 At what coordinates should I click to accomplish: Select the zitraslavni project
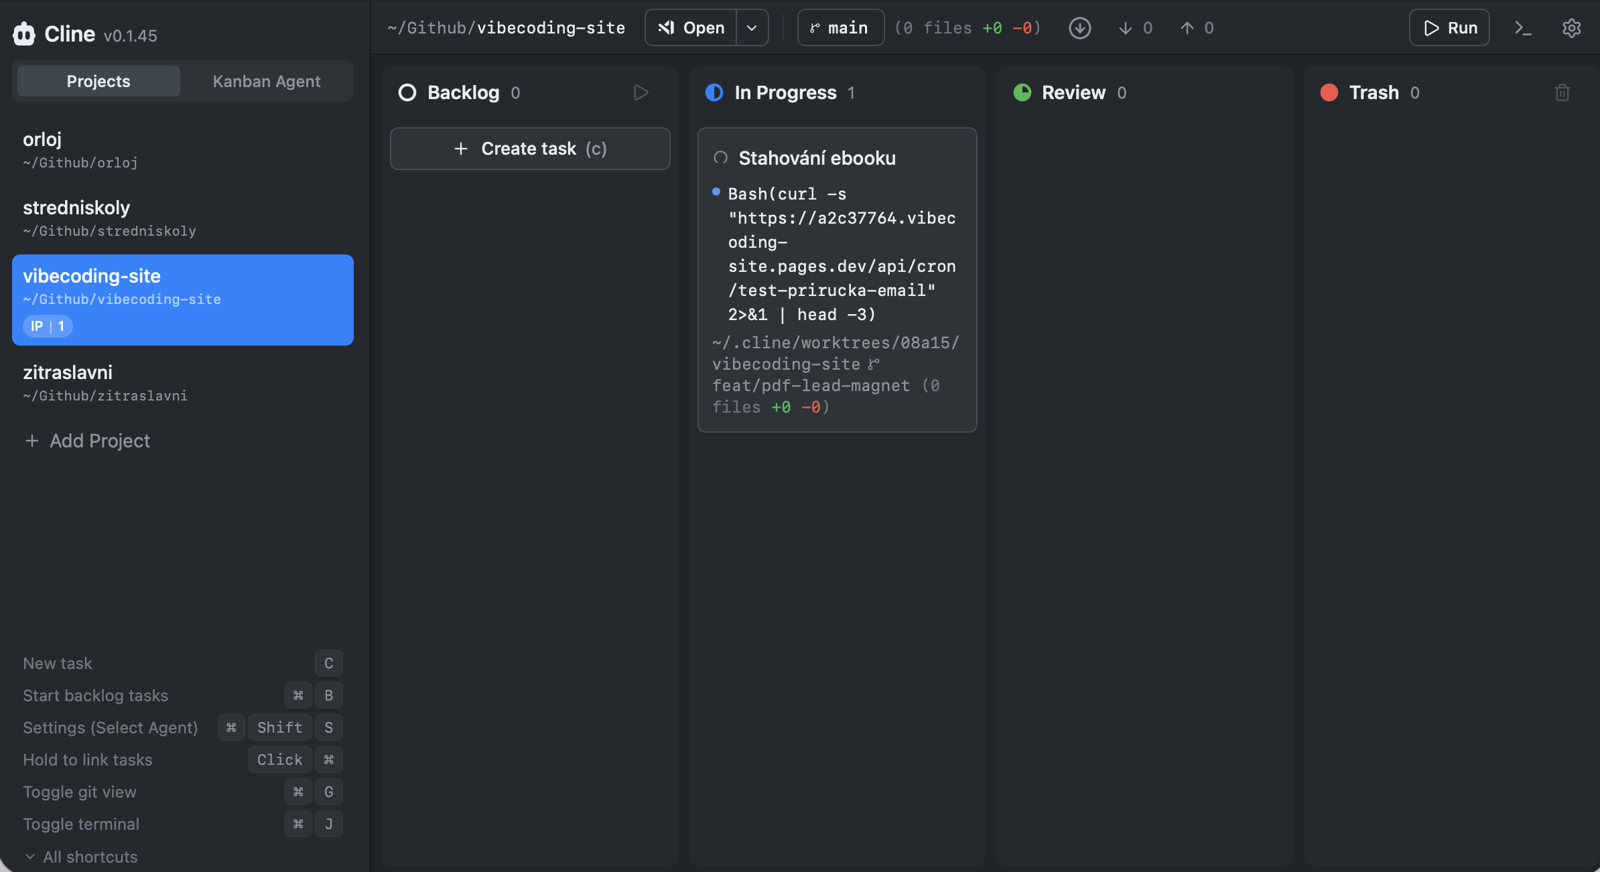click(x=182, y=383)
